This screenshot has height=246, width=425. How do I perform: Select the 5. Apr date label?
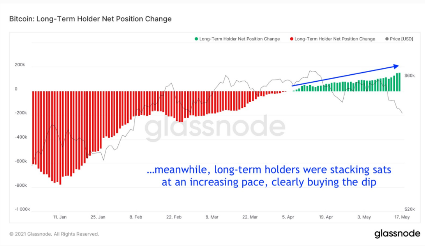288,217
